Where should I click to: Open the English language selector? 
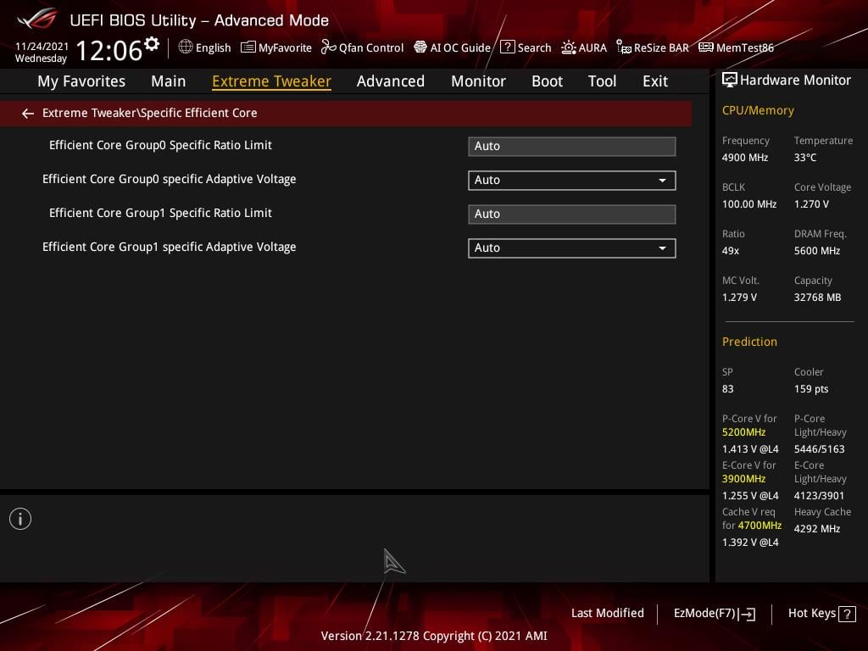[204, 47]
